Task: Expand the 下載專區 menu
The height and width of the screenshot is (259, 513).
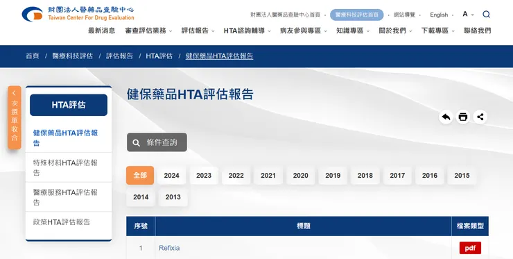Action: coord(437,31)
